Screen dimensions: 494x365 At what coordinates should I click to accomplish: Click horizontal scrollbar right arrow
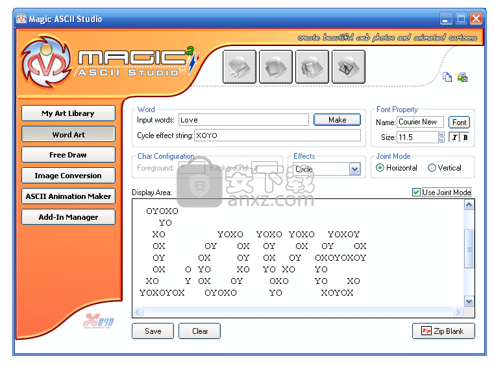pyautogui.click(x=458, y=312)
